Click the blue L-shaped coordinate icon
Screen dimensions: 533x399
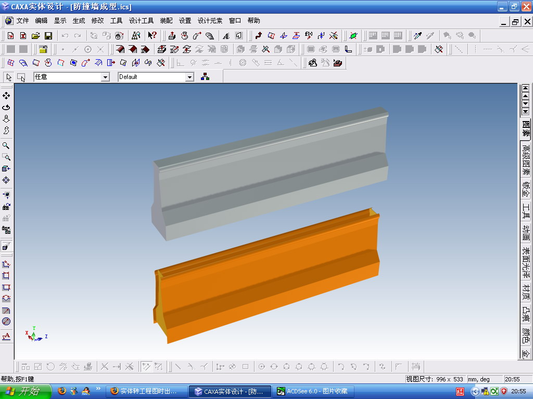coord(348,49)
